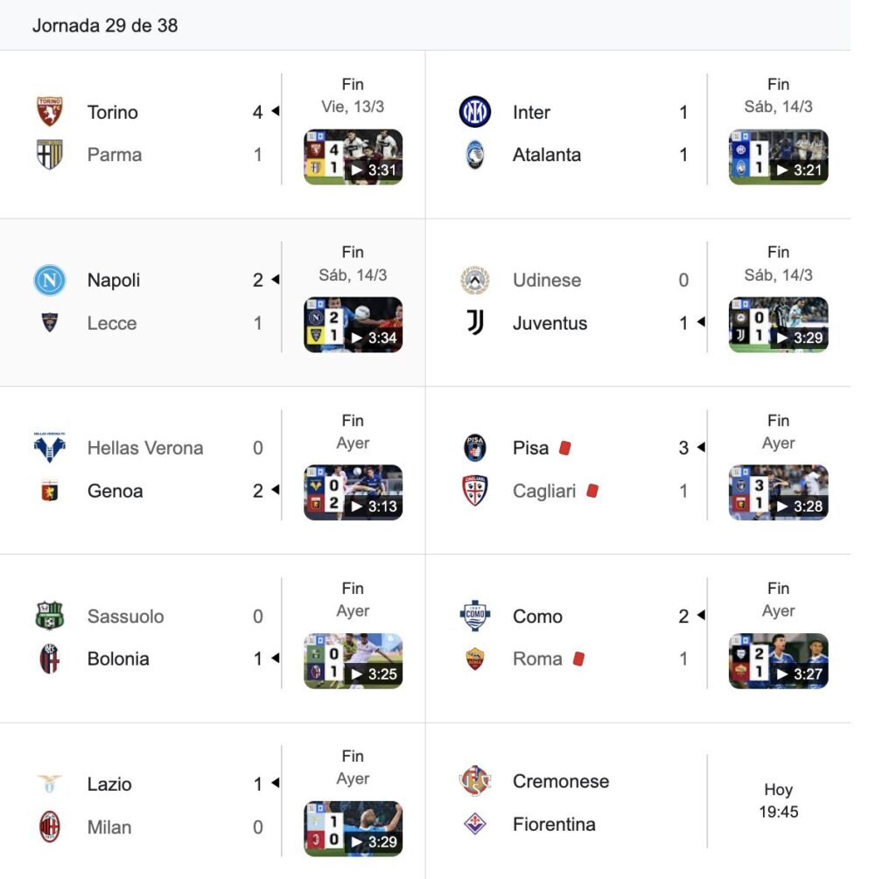Click the Juventus club logo
This screenshot has width=896, height=879.
[x=475, y=323]
